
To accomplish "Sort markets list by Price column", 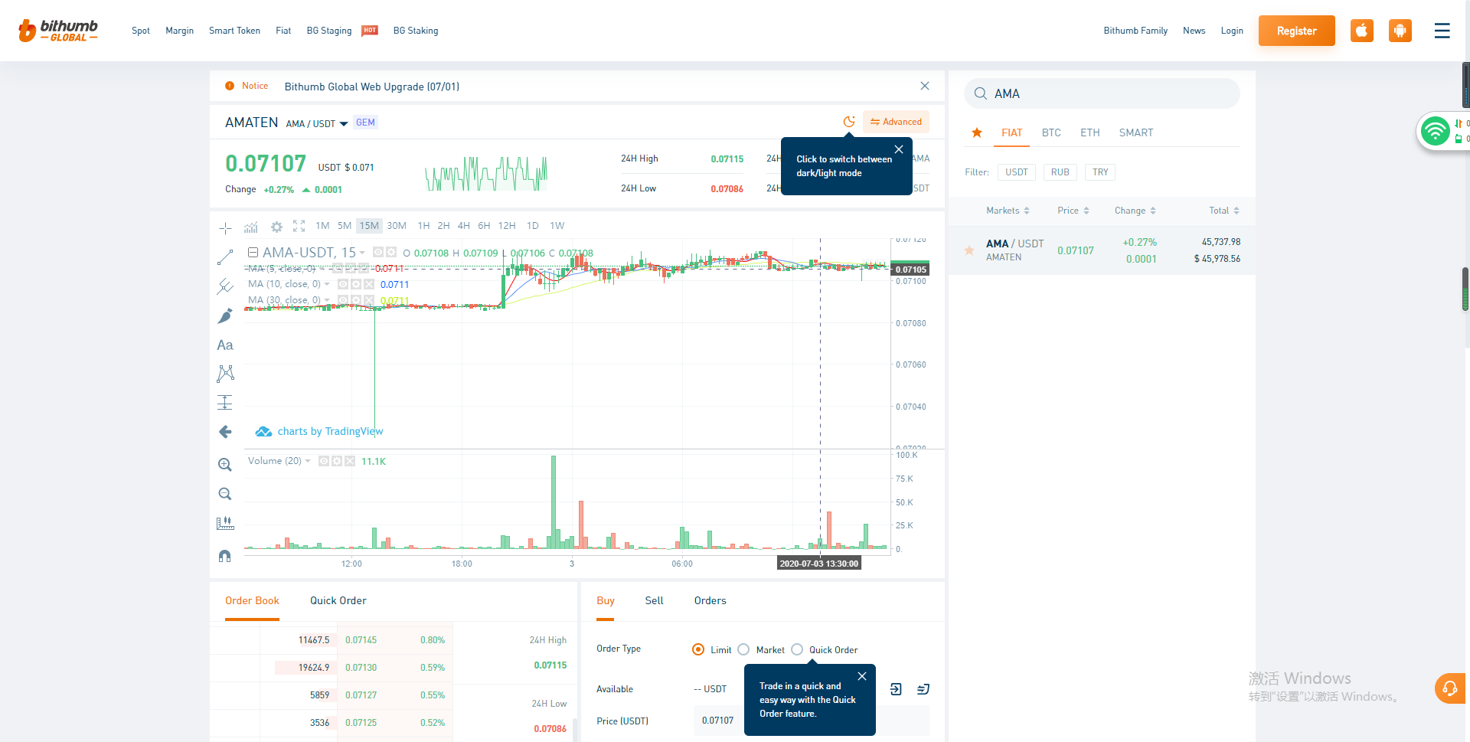I will tap(1073, 211).
